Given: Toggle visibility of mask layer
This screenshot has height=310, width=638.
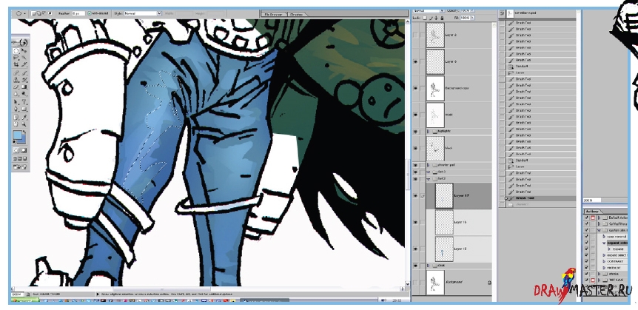Looking at the screenshot, I should coord(415,115).
